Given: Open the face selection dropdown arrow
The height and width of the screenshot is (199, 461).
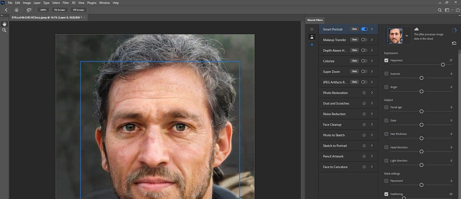Looking at the screenshot, I should pyautogui.click(x=407, y=36).
